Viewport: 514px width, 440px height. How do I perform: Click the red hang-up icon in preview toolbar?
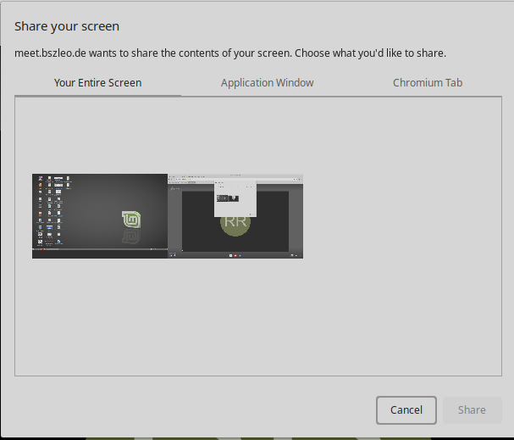coord(235,254)
